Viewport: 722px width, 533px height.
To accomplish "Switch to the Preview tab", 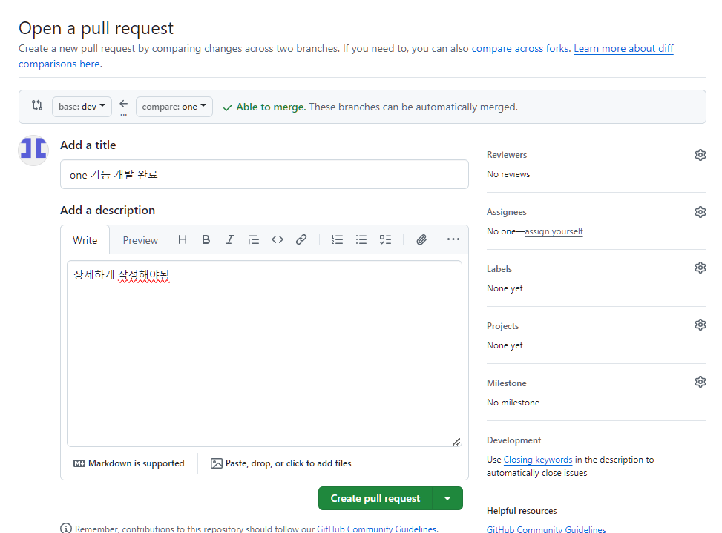I will 140,240.
